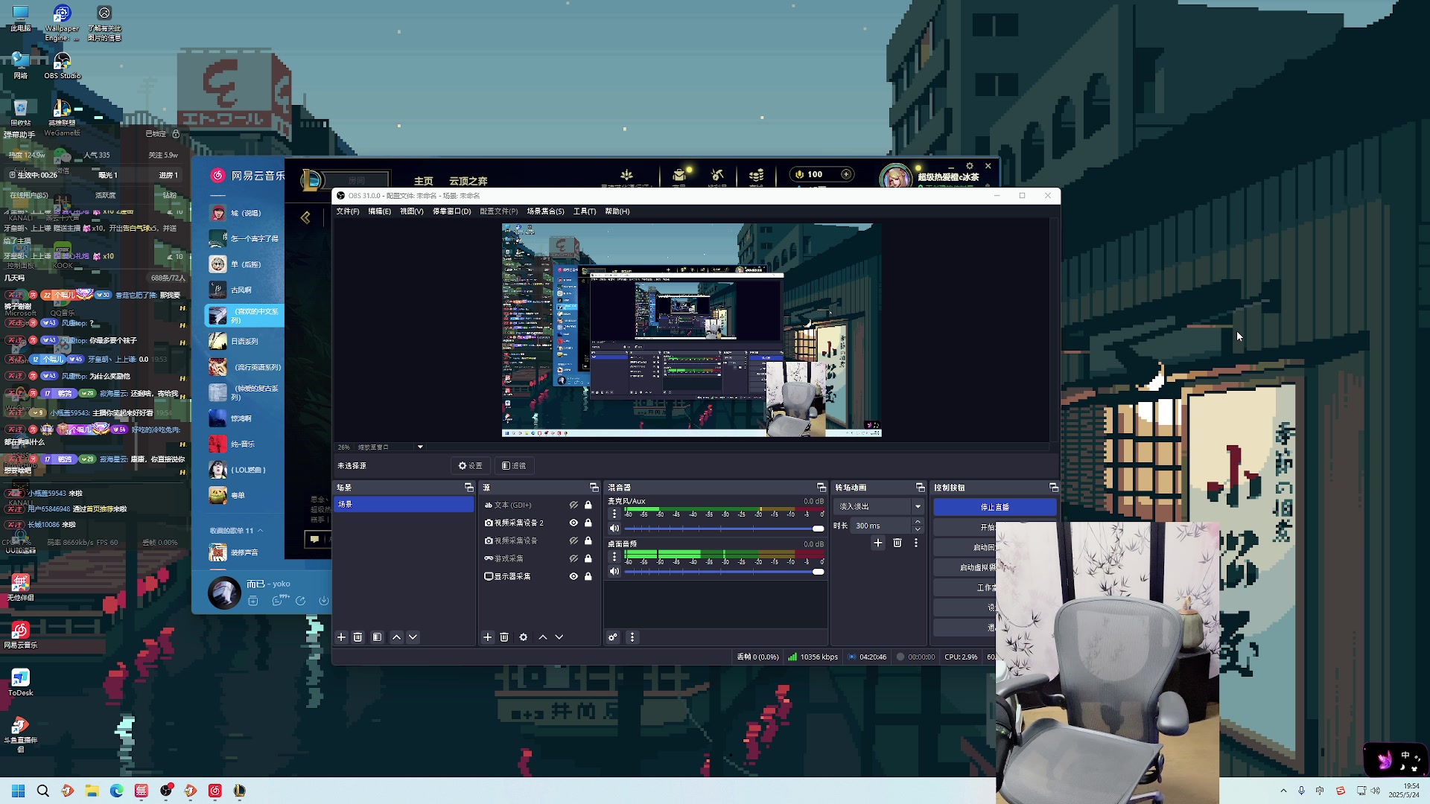Adjust the 桌面音频 volume slider
Viewport: 1430px width, 804px height.
pyautogui.click(x=724, y=572)
